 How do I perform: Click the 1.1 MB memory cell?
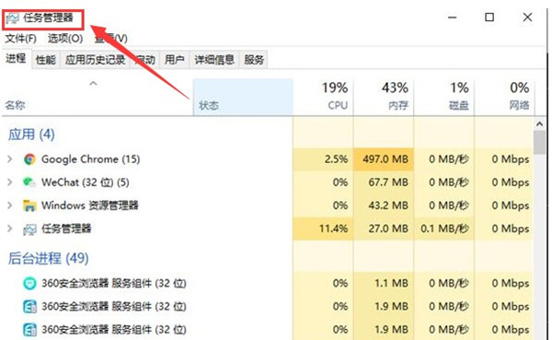384,283
